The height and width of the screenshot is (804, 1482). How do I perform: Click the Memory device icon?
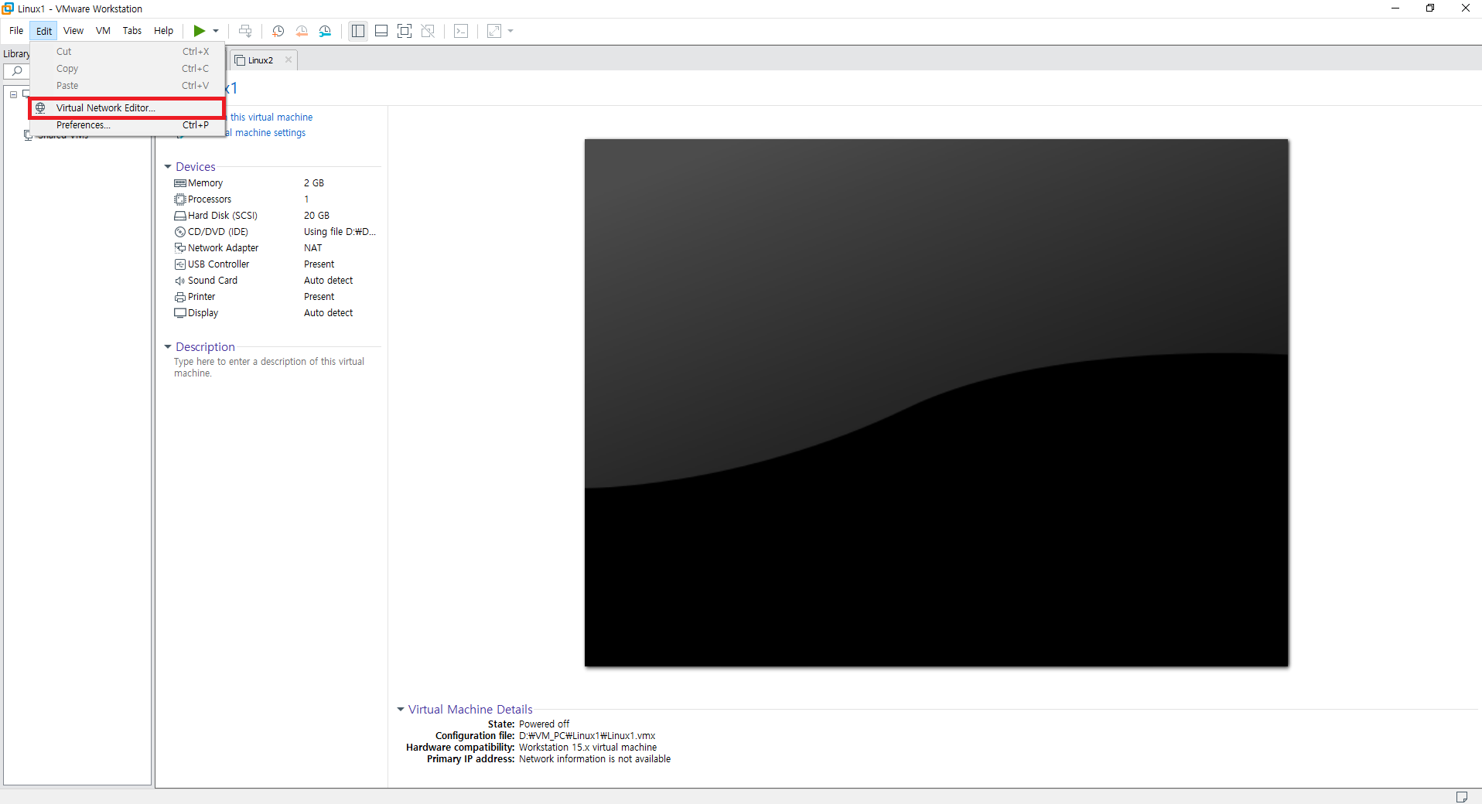(180, 183)
